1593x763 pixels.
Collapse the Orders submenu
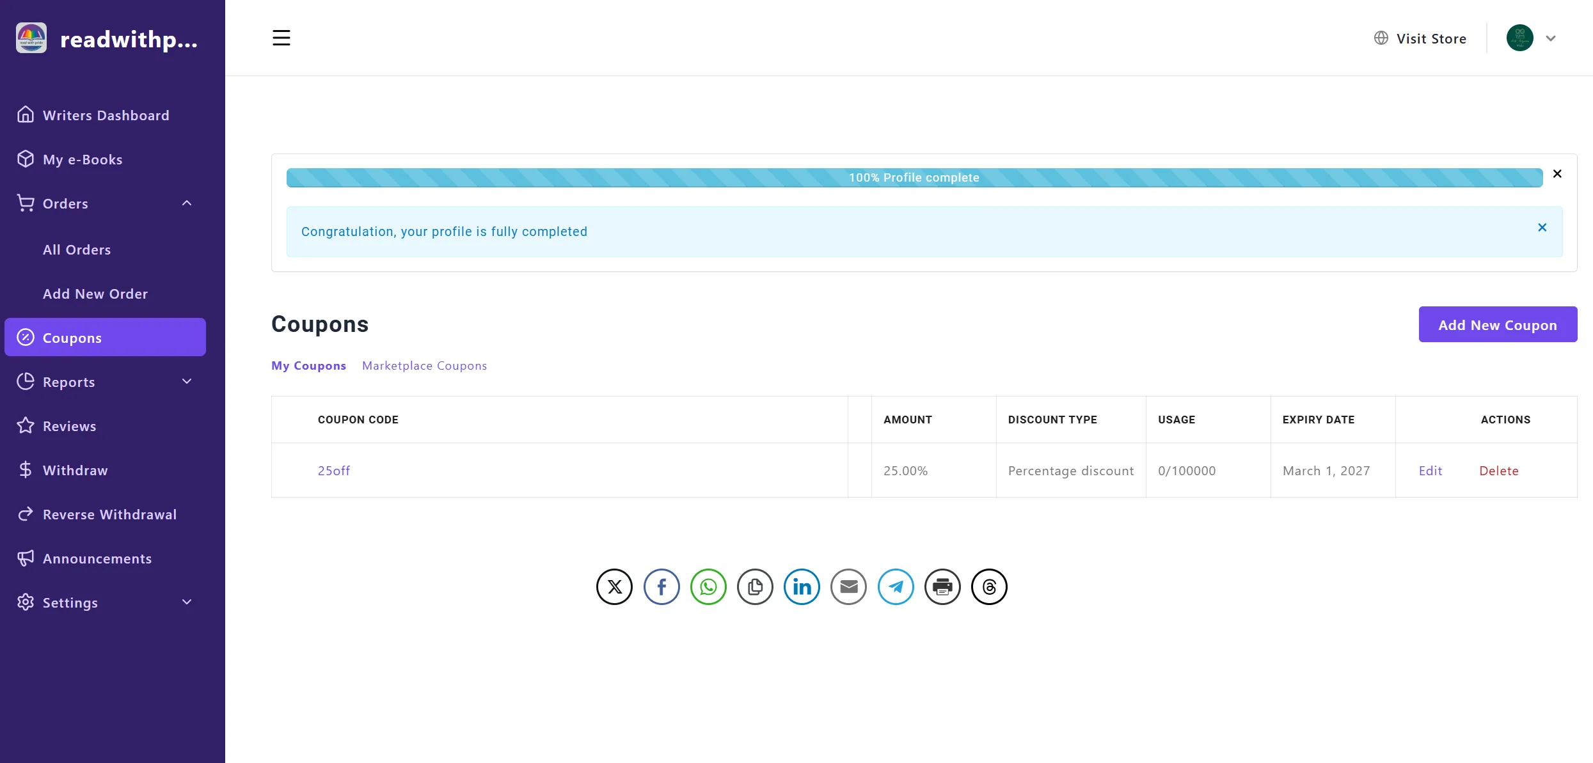(187, 203)
